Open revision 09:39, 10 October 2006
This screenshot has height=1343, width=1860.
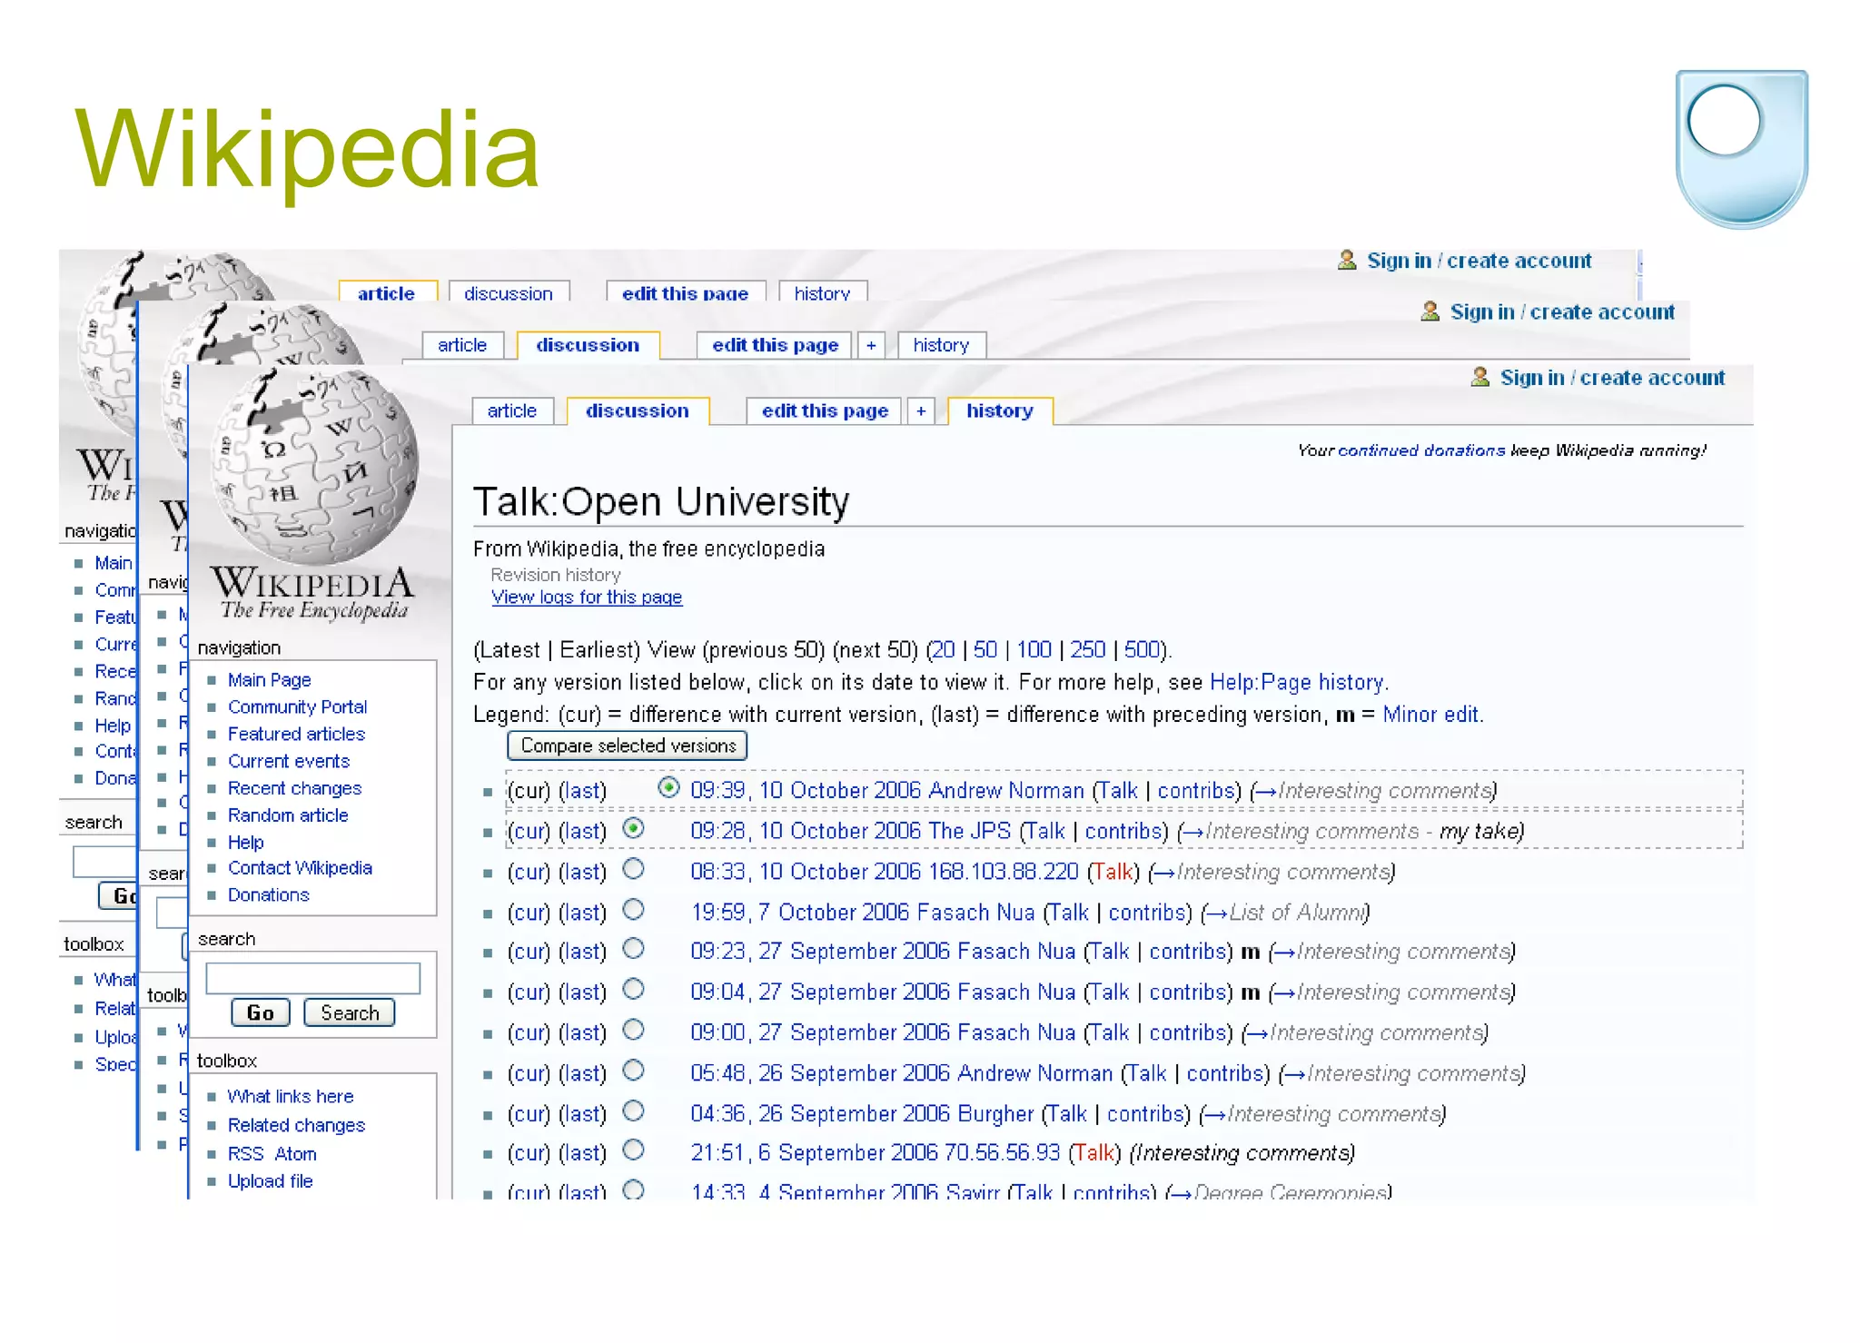point(806,791)
